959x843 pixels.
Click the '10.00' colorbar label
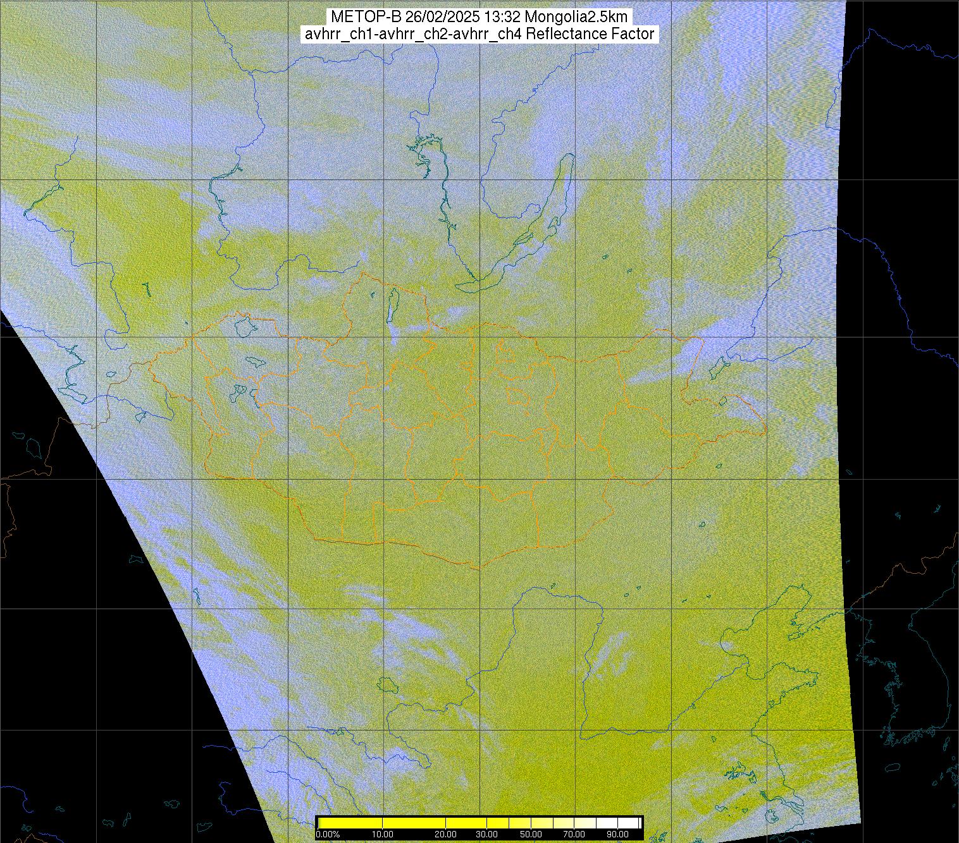383,835
